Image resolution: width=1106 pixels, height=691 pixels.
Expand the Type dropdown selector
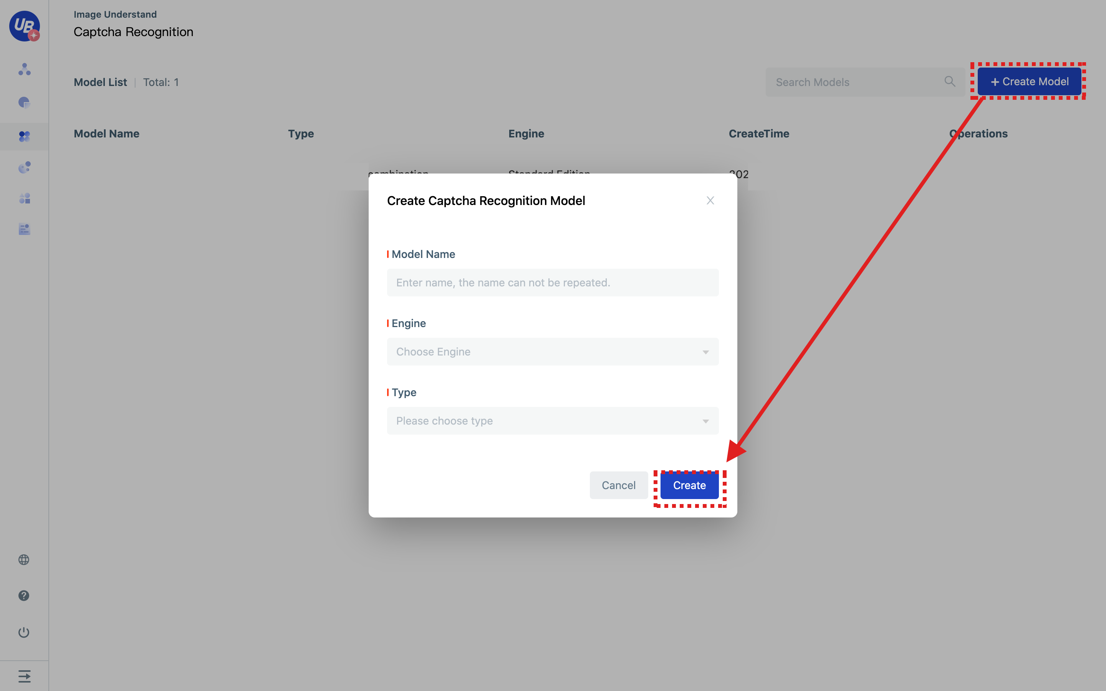(553, 420)
